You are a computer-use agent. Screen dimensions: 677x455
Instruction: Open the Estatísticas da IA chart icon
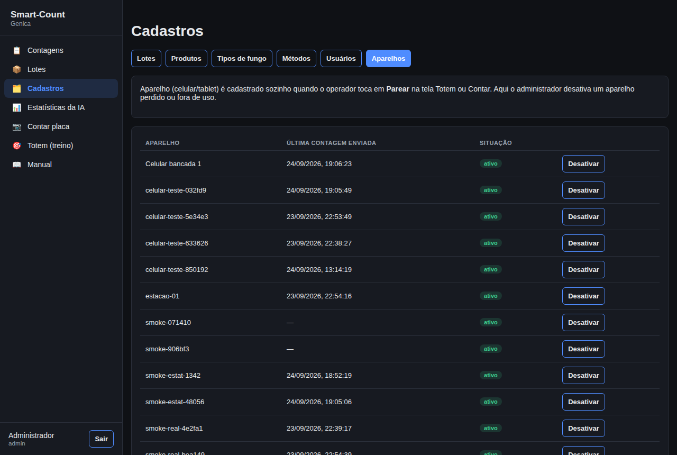[x=17, y=107]
